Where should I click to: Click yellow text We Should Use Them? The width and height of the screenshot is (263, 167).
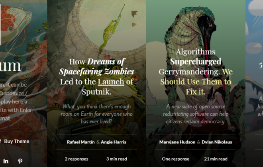click(196, 82)
